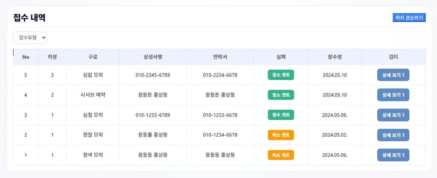Click the 카분 column header
Screen dimensions: 437x178
pos(52,57)
